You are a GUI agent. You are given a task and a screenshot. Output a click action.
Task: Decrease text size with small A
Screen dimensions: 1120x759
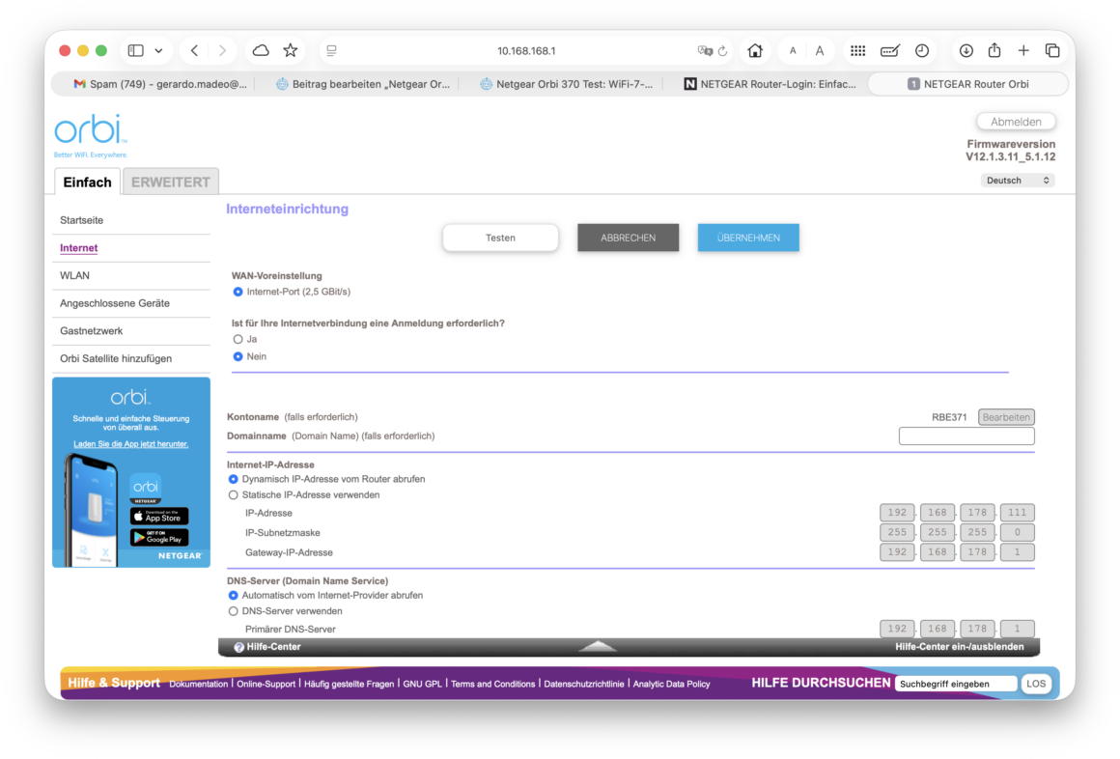pos(792,51)
